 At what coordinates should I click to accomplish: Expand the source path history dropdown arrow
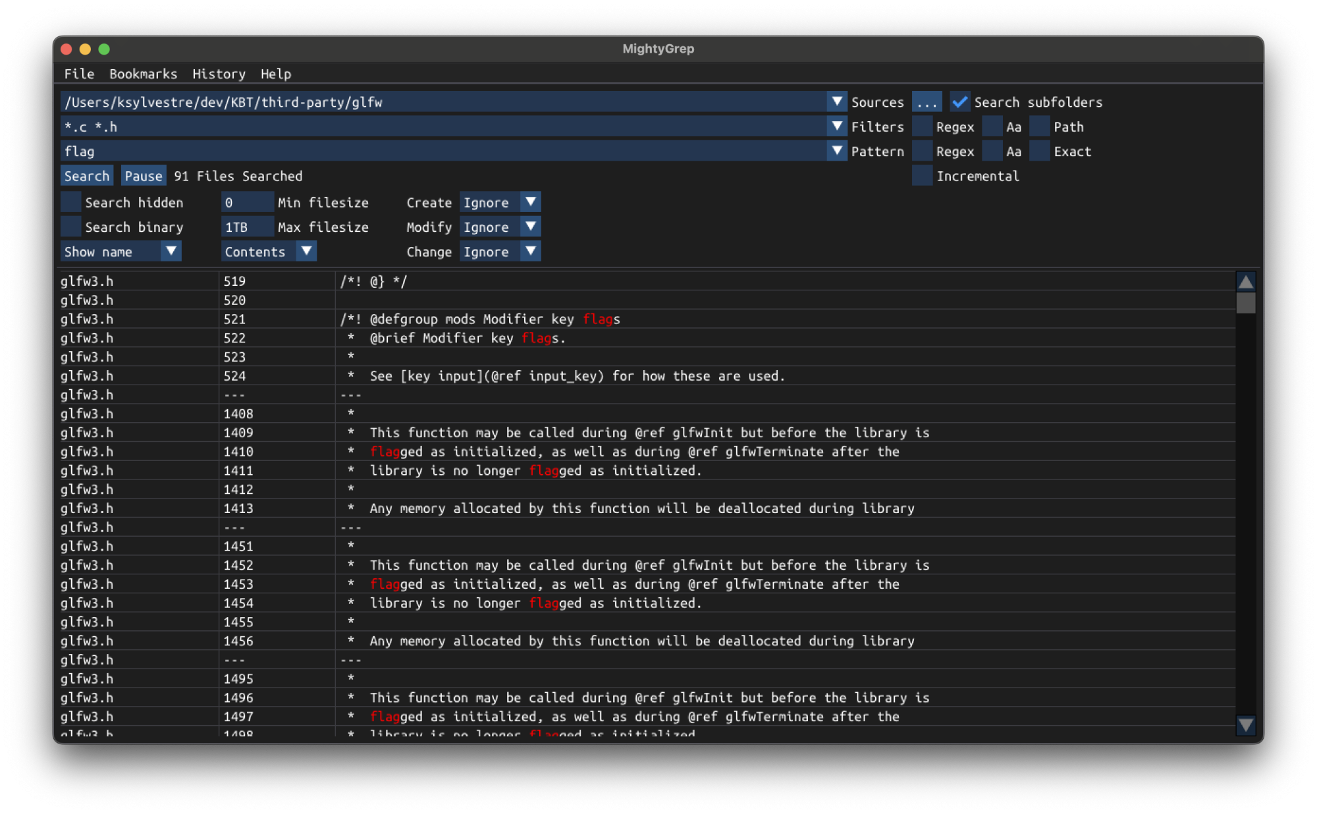(836, 101)
